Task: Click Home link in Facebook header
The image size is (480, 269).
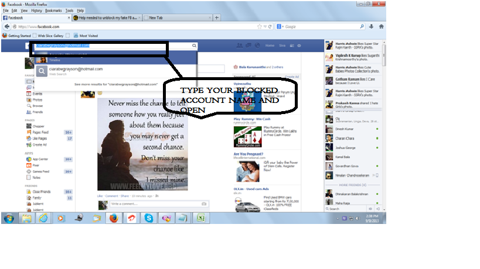Action: pos(270,46)
